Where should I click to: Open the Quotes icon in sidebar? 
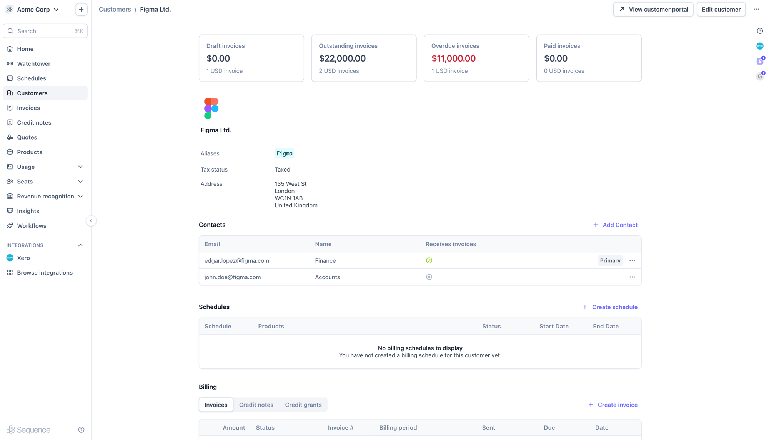tap(10, 137)
